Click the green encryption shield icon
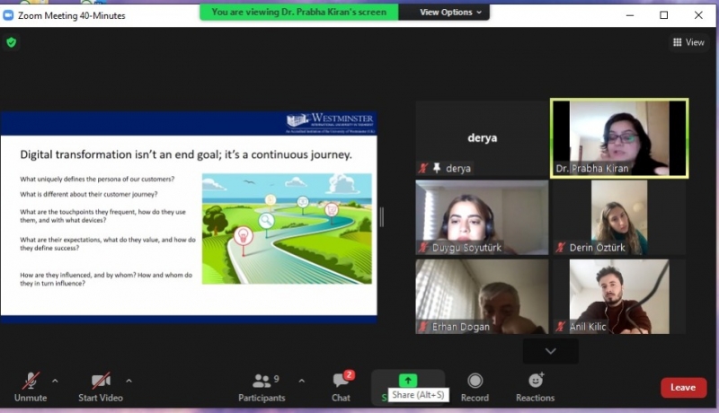719x413 pixels. tap(11, 42)
